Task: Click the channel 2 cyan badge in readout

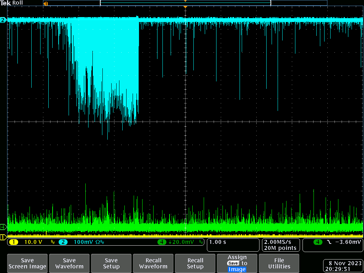Action: (x=63, y=242)
